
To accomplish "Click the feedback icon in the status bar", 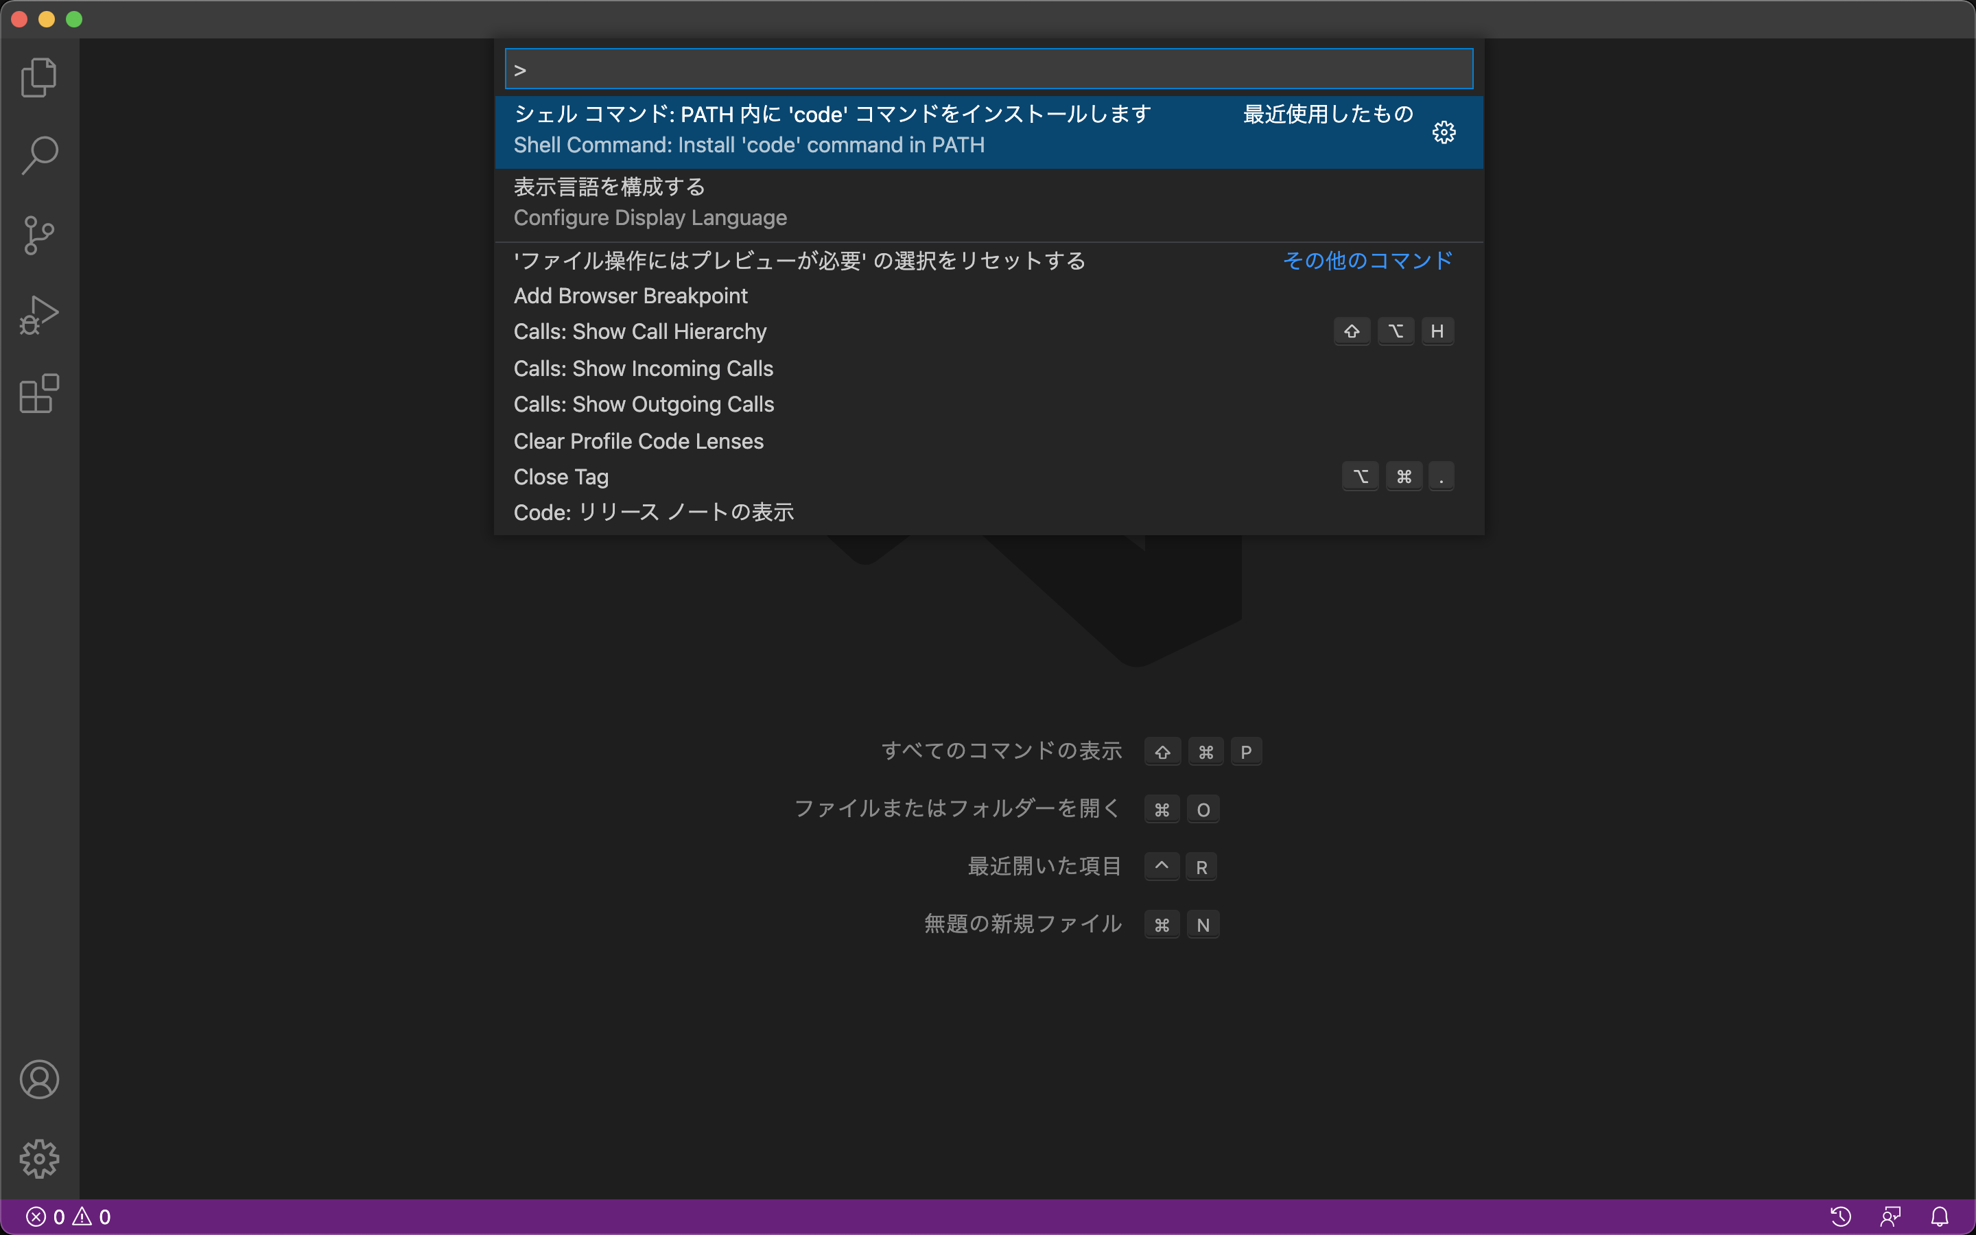I will (1892, 1216).
